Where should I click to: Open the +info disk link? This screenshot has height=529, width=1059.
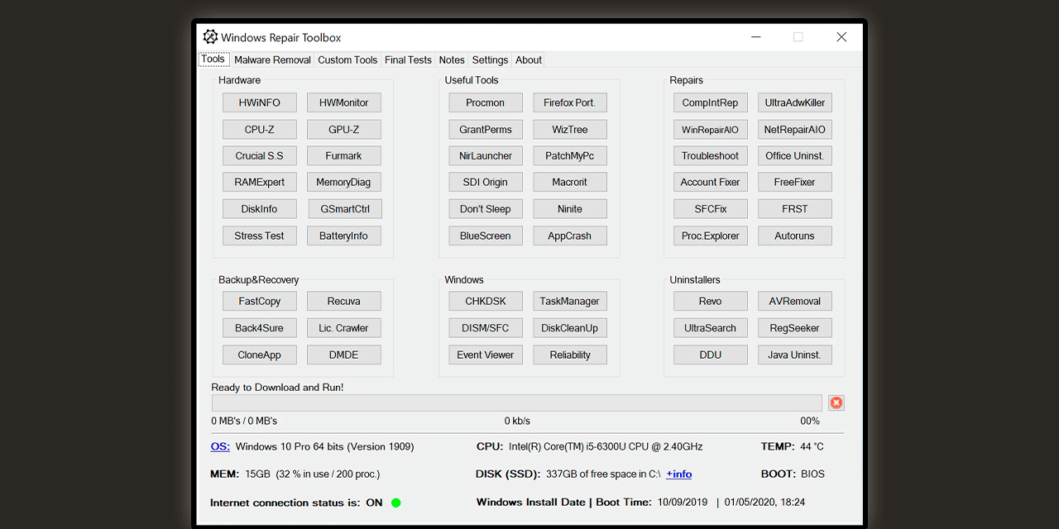tap(679, 474)
